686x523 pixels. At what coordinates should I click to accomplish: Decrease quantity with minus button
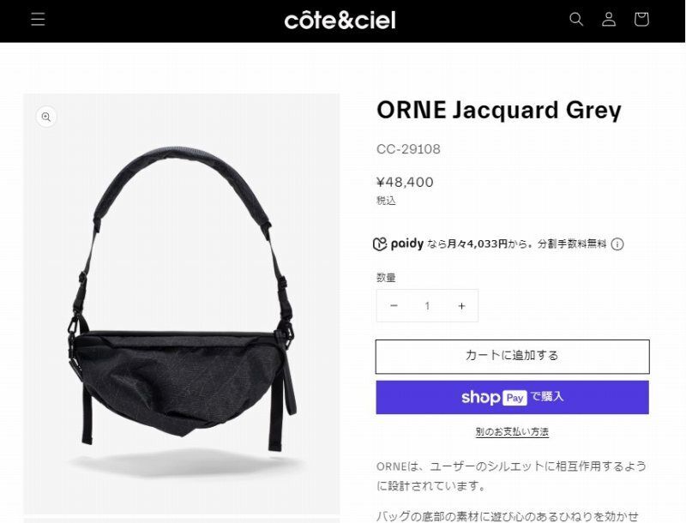394,306
